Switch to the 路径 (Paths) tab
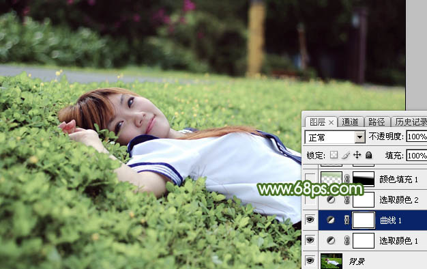Image resolution: width=427 pixels, height=269 pixels. point(377,122)
